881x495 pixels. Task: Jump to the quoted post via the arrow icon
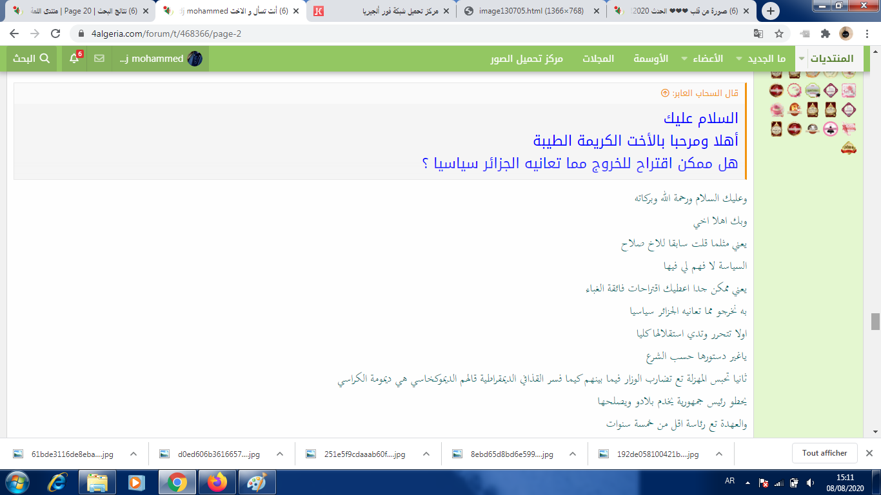tap(665, 93)
